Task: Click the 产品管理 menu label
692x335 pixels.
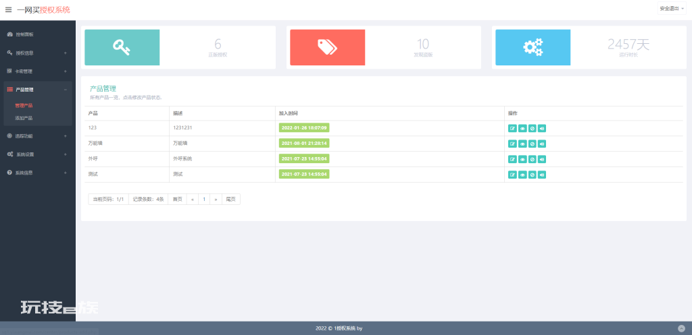Action: [x=25, y=90]
